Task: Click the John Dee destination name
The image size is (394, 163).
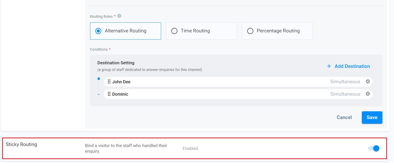Action: click(x=121, y=82)
